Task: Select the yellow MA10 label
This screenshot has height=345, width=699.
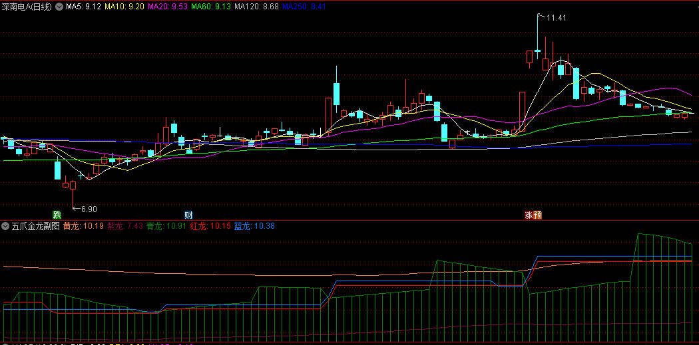Action: pyautogui.click(x=124, y=6)
